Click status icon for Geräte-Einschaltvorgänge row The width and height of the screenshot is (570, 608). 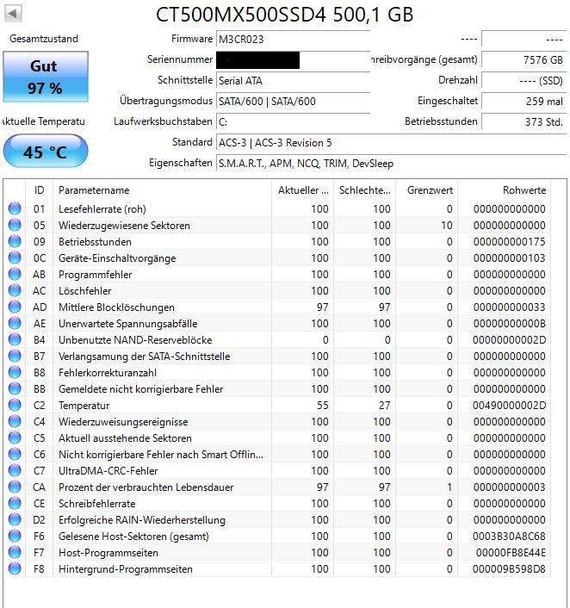point(15,257)
